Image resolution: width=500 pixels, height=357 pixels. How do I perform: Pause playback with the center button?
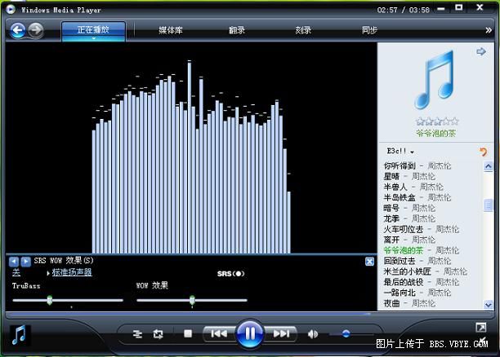pyautogui.click(x=250, y=333)
